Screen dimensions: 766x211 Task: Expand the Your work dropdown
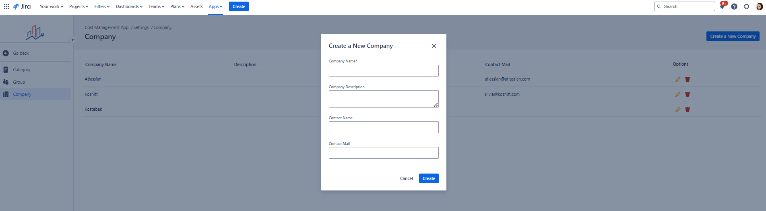point(52,6)
